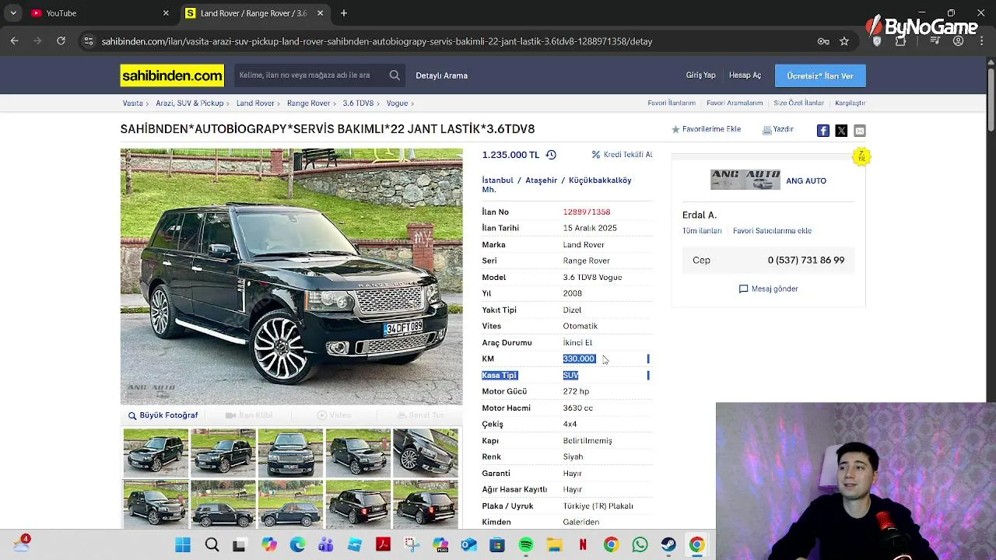Select first thumbnail in top row
This screenshot has height=560, width=996.
click(156, 452)
